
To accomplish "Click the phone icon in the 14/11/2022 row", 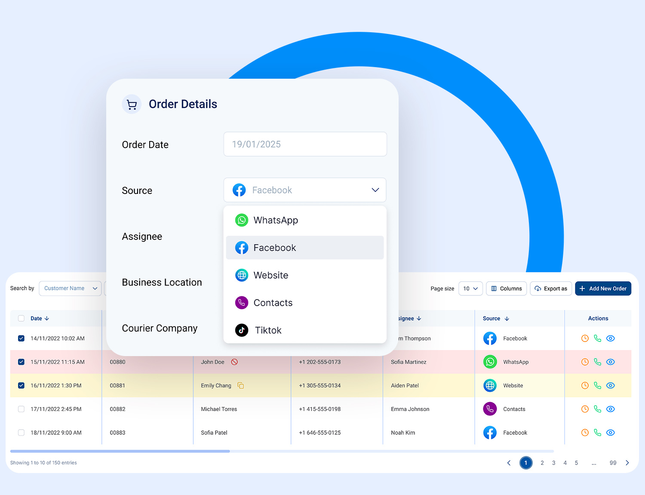I will point(597,338).
